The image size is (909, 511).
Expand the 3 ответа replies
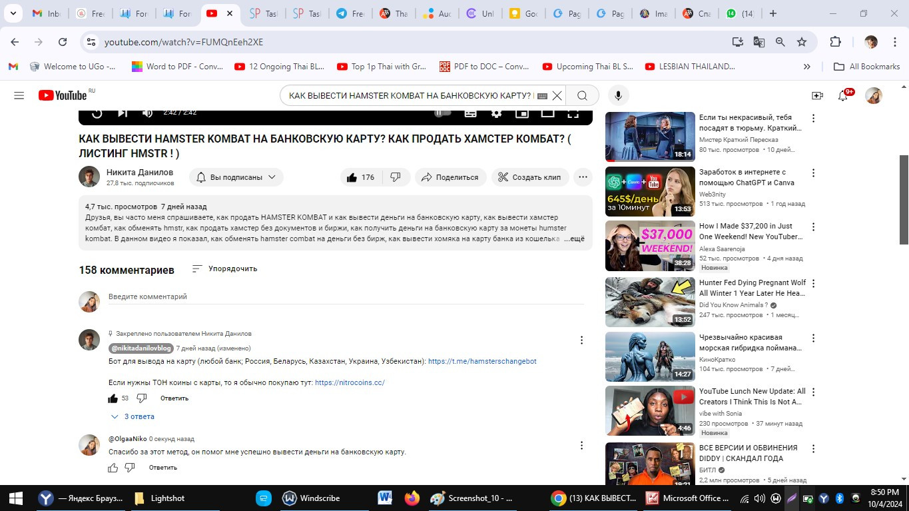click(x=133, y=416)
